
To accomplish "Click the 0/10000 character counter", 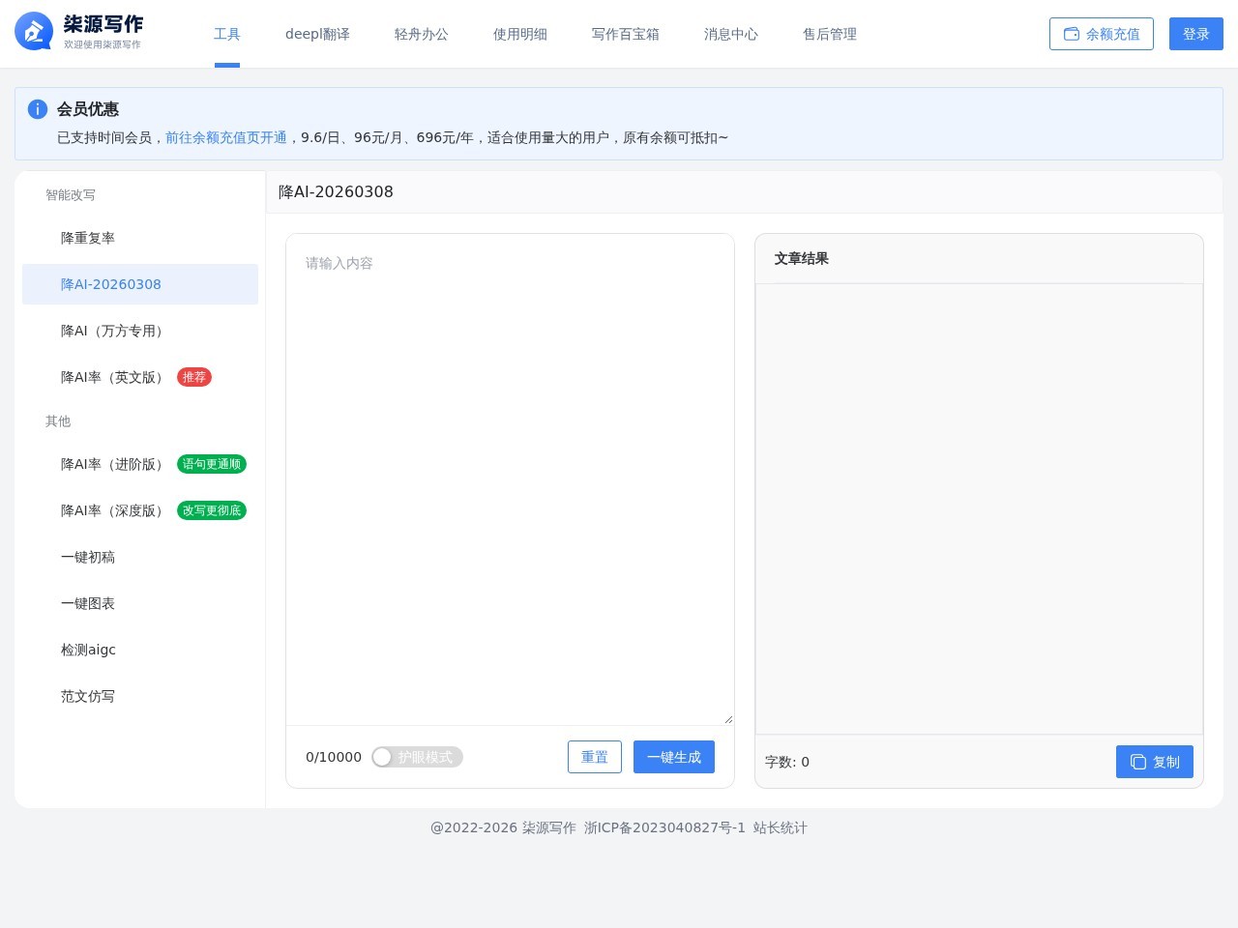I will pos(334,757).
